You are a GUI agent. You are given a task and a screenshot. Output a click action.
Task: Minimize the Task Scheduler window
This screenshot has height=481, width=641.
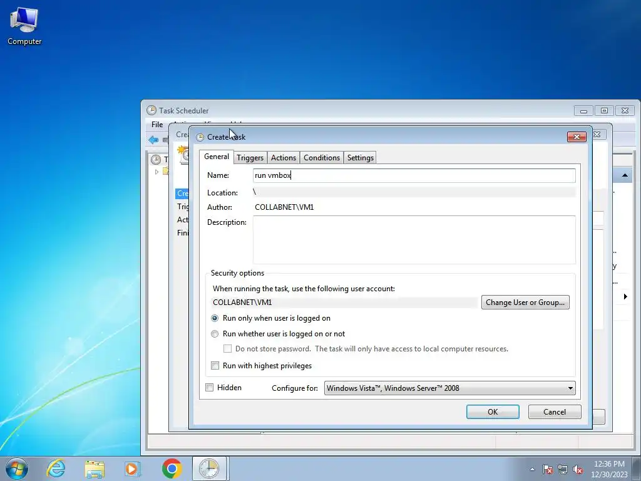tap(584, 110)
